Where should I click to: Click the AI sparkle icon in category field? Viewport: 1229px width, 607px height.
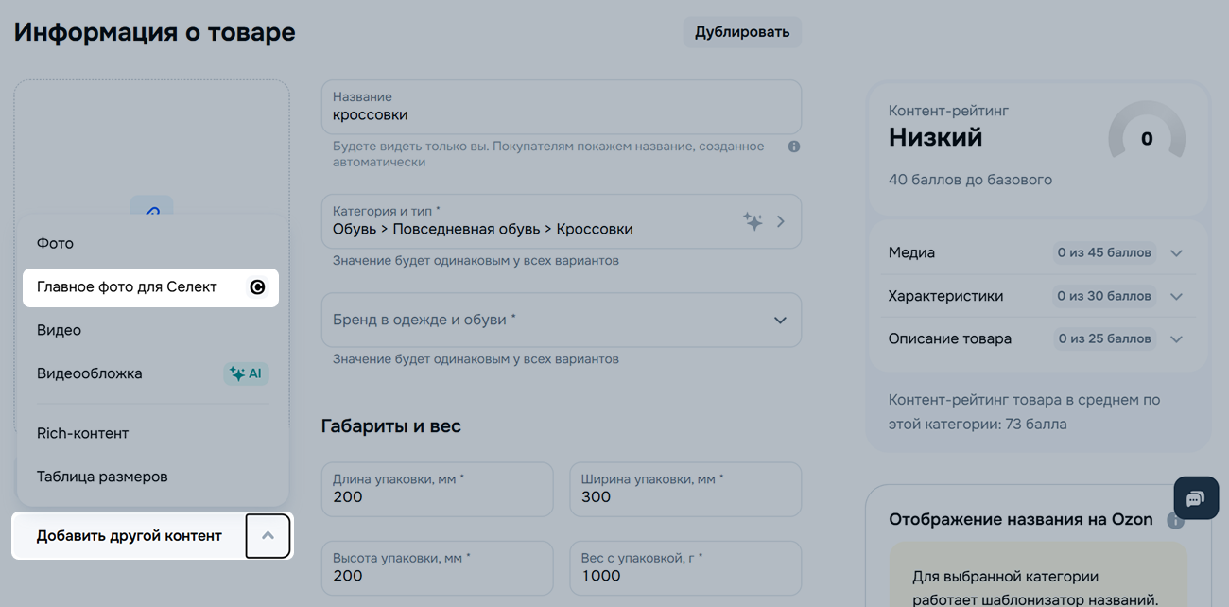[x=753, y=221]
